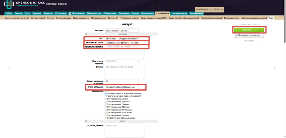Collapse the OAuth section with its minus icon
This screenshot has width=286, height=138.
pyautogui.click(x=86, y=121)
